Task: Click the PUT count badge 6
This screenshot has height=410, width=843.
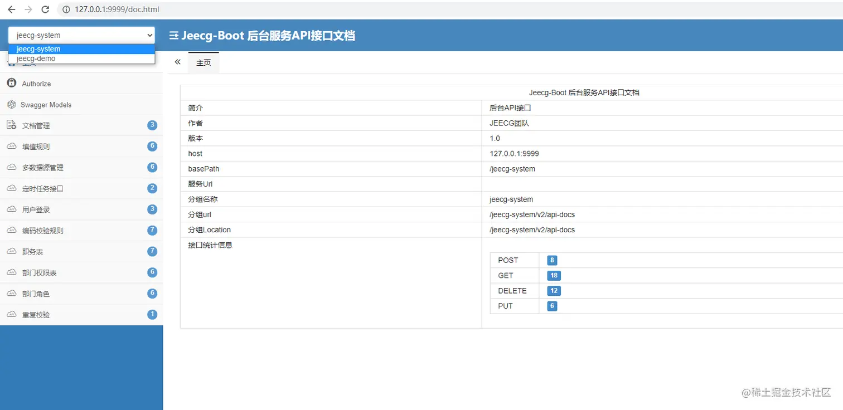Action: 552,306
